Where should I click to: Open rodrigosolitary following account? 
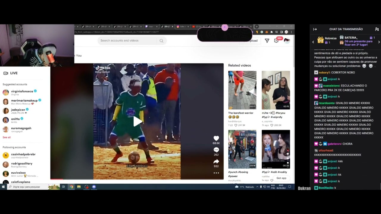tap(18, 165)
